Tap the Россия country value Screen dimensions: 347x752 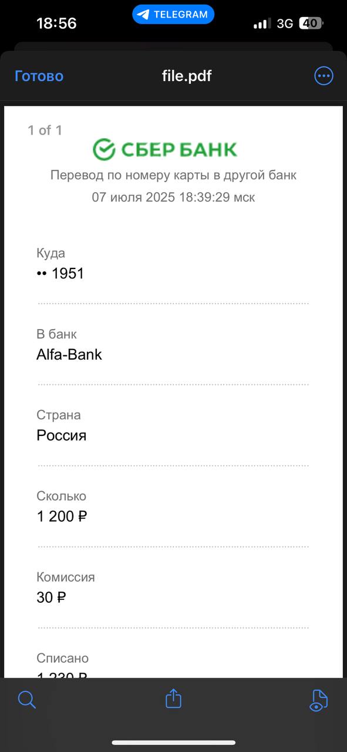click(62, 435)
